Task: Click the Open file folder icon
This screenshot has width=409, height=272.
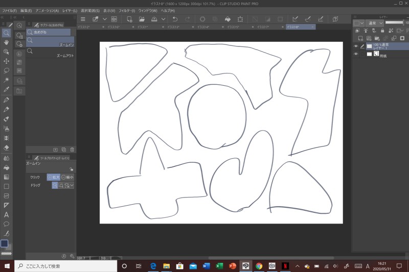Action: (x=142, y=19)
